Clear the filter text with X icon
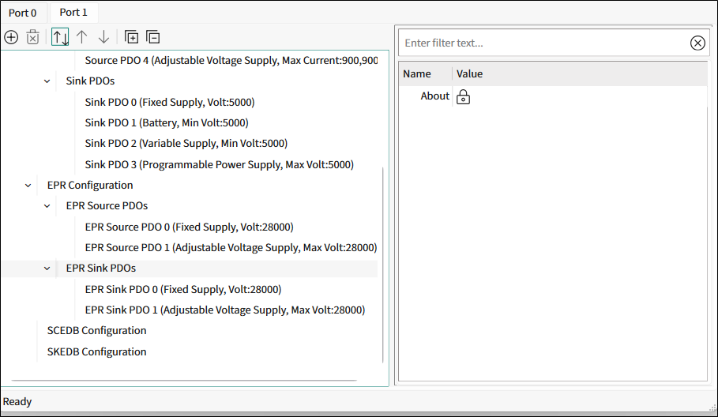 (x=697, y=43)
